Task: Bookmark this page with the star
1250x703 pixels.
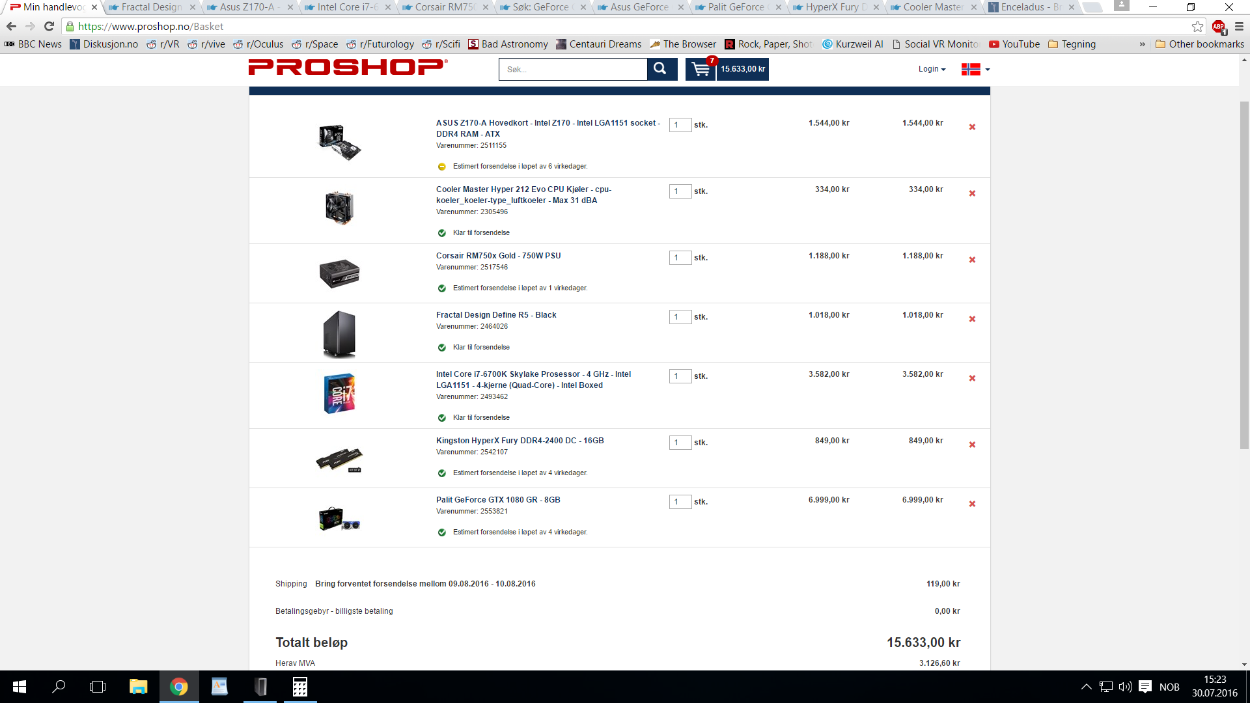Action: 1197,27
